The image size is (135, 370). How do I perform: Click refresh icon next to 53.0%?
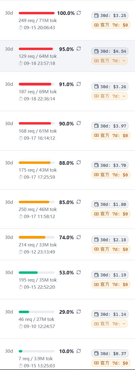point(79,272)
